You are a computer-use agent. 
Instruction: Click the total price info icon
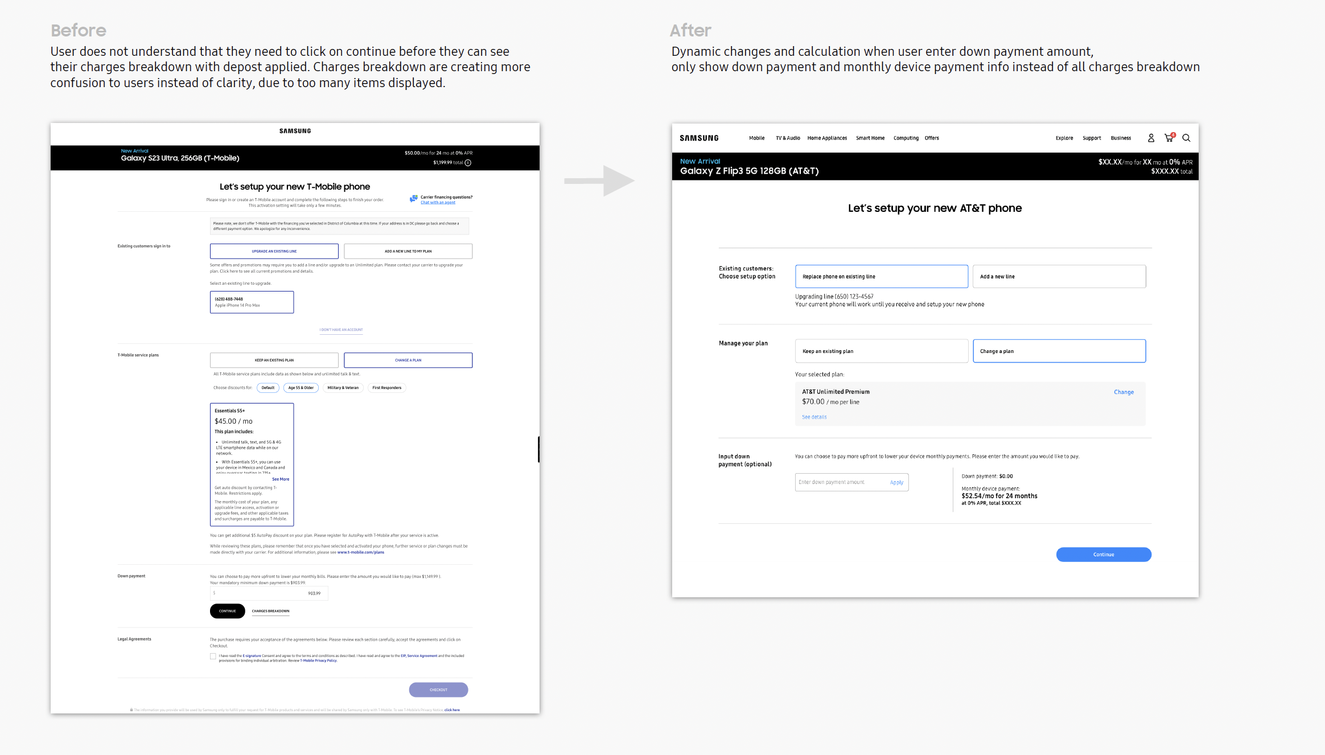point(468,163)
